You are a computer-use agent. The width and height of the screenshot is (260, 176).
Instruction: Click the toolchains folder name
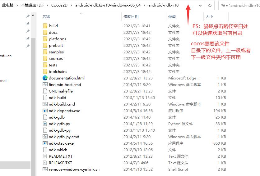coord(58,72)
